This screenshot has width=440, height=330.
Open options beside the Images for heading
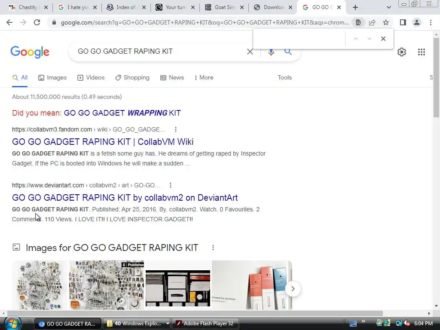[x=213, y=247]
